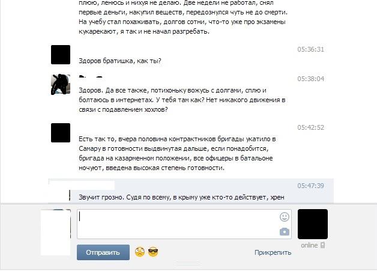Click the 05:42:52 timestamp

tap(310, 127)
